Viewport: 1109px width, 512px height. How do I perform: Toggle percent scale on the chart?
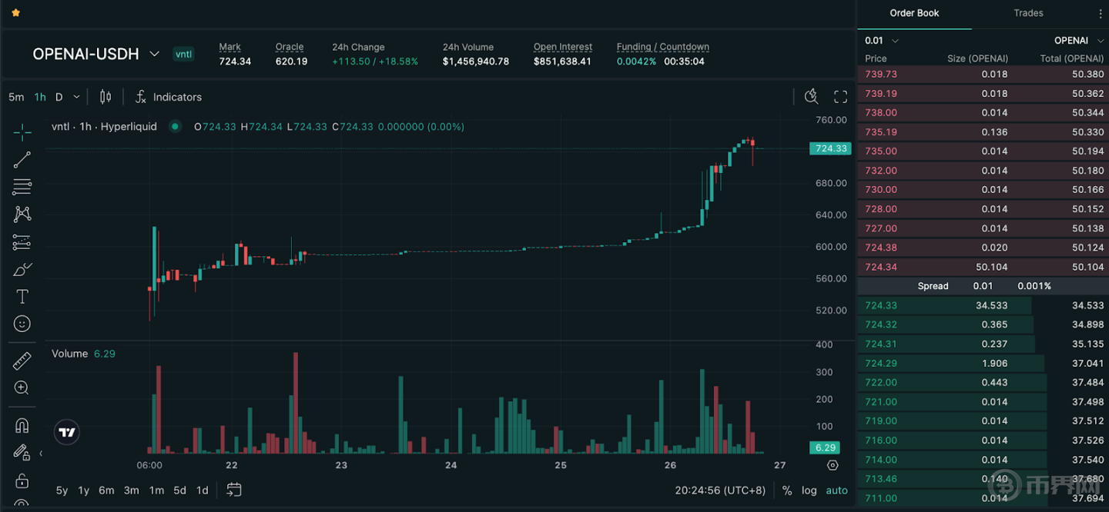click(787, 490)
